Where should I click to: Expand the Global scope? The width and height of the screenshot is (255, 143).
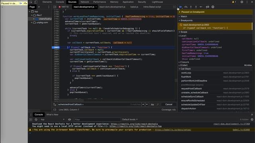[184, 65]
